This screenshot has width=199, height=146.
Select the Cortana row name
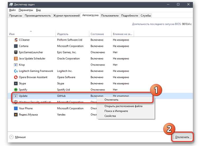(24, 46)
